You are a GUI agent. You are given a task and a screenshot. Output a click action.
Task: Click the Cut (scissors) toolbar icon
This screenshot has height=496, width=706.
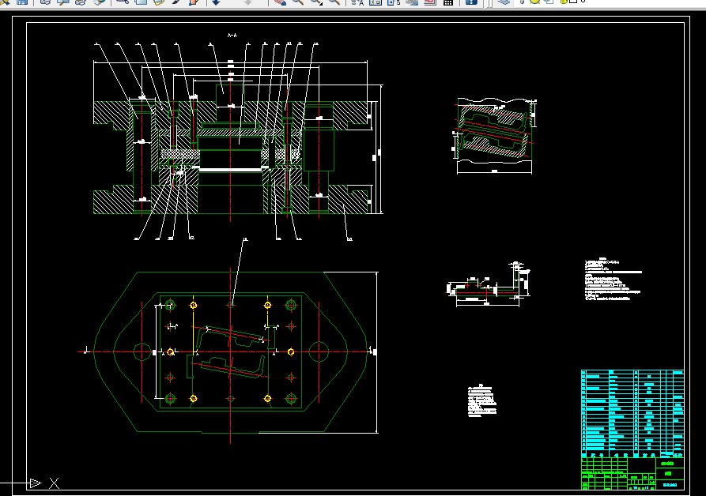[123, 2]
